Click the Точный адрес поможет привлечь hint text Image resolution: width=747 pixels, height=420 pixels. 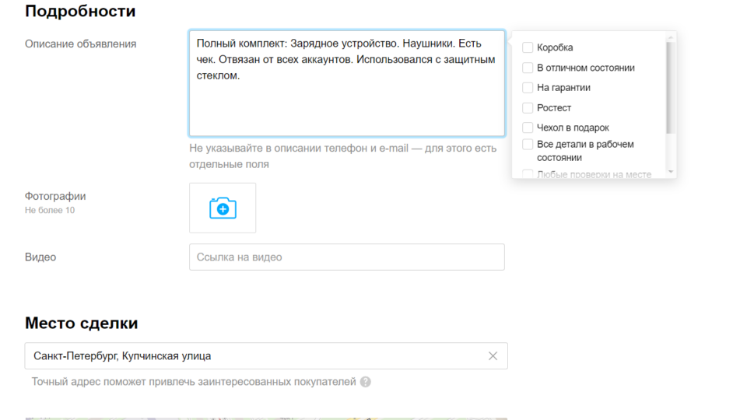[194, 382]
